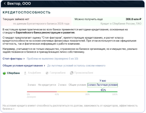Switch to the Промсвязьбанк tab
146x113 pixels.
point(84,73)
